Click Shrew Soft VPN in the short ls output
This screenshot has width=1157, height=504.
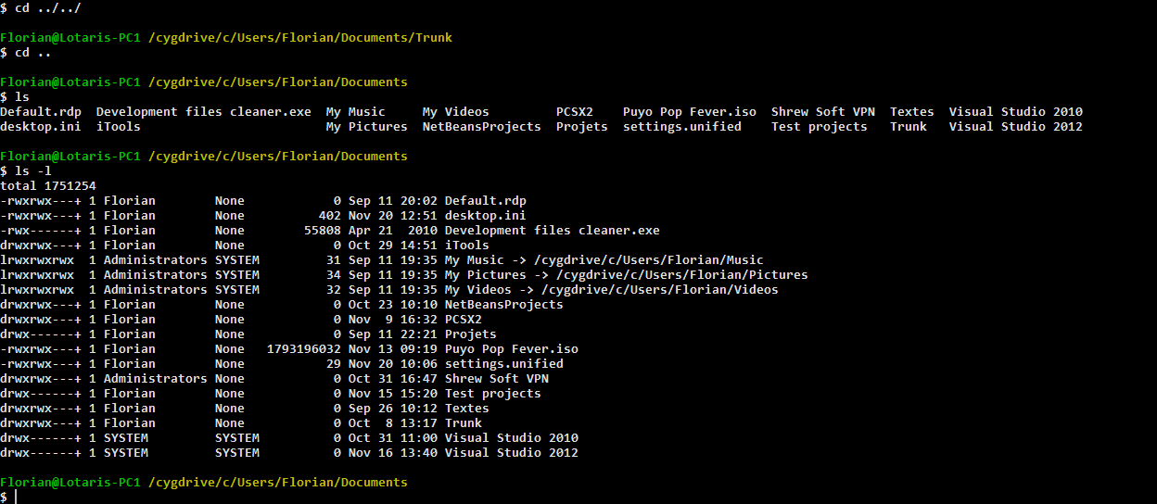click(x=822, y=112)
